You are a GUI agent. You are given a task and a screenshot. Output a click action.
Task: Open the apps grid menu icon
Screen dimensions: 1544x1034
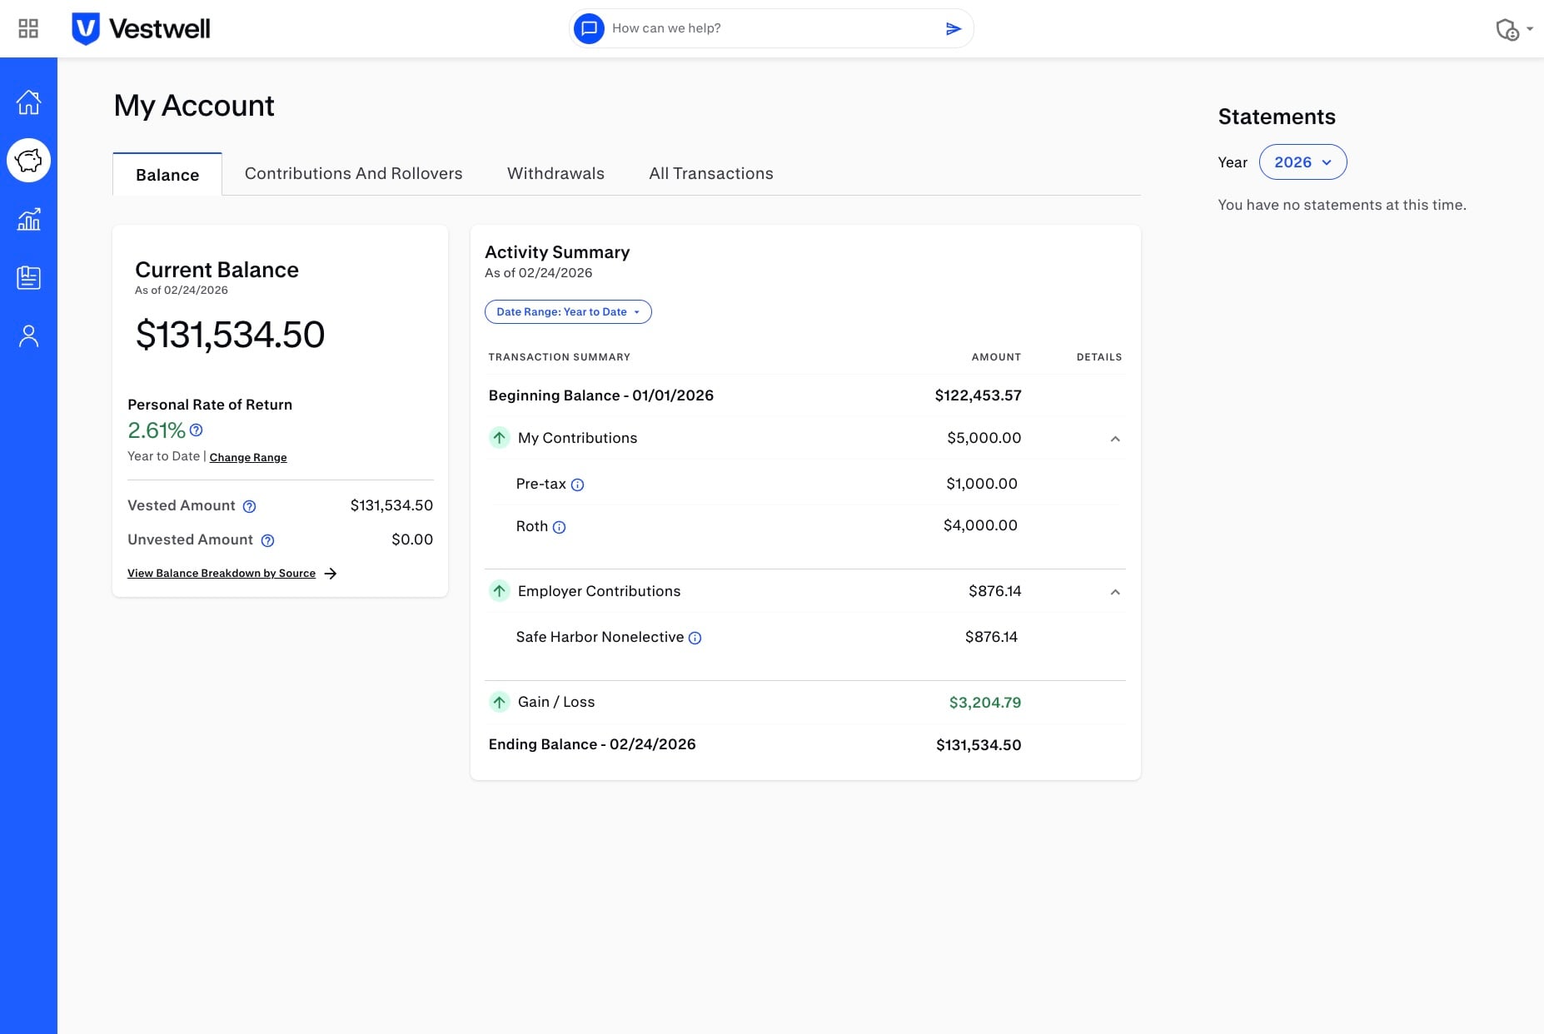28,28
